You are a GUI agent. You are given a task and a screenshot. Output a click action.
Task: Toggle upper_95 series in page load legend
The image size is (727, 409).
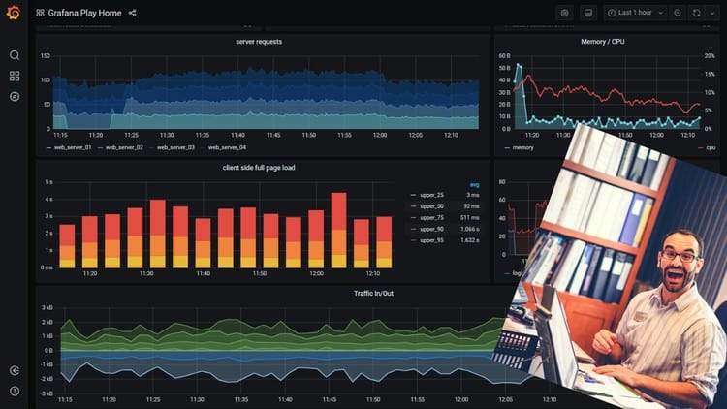pyautogui.click(x=430, y=239)
